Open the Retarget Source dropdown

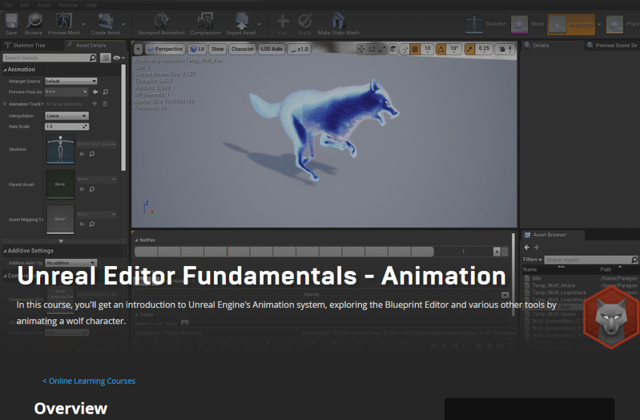point(71,81)
